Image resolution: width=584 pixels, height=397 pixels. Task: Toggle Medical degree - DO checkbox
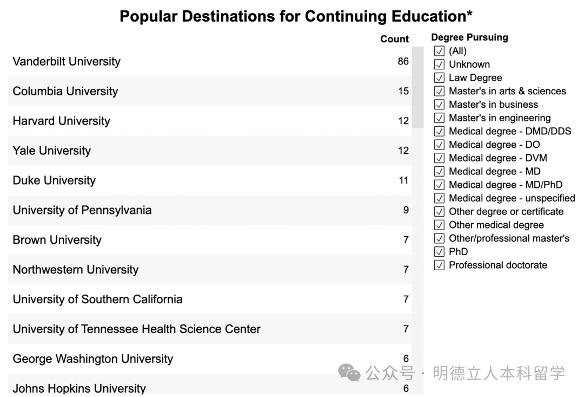pos(439,145)
